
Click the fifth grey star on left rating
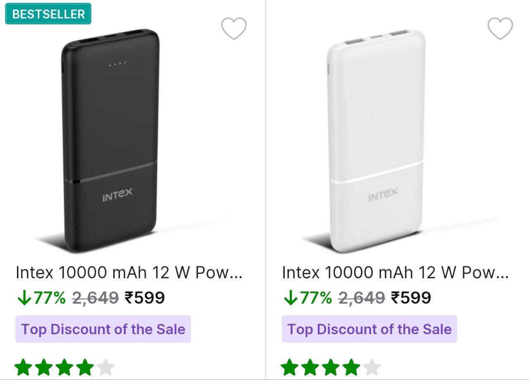(x=106, y=366)
